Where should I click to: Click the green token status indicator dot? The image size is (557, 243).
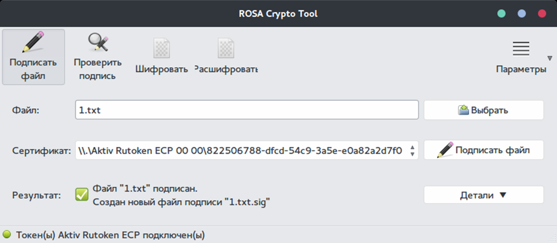[7, 235]
